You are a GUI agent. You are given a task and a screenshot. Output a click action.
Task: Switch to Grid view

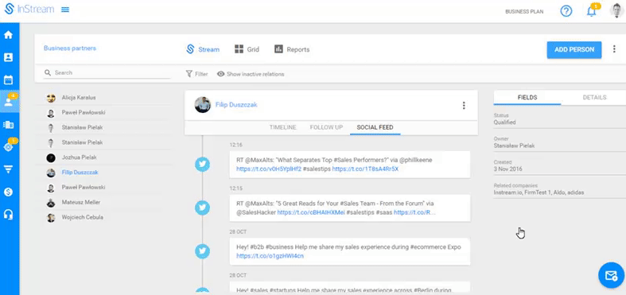(247, 49)
